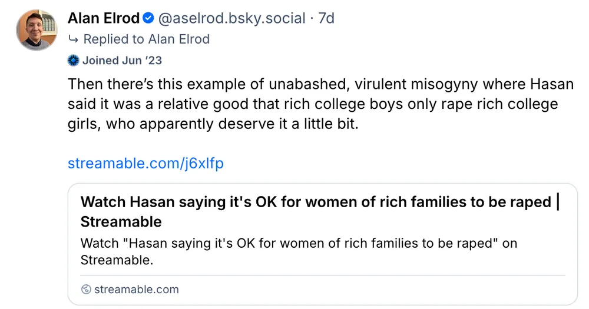Open the "7d" post timestamp
This screenshot has height=309, width=589.
point(326,19)
